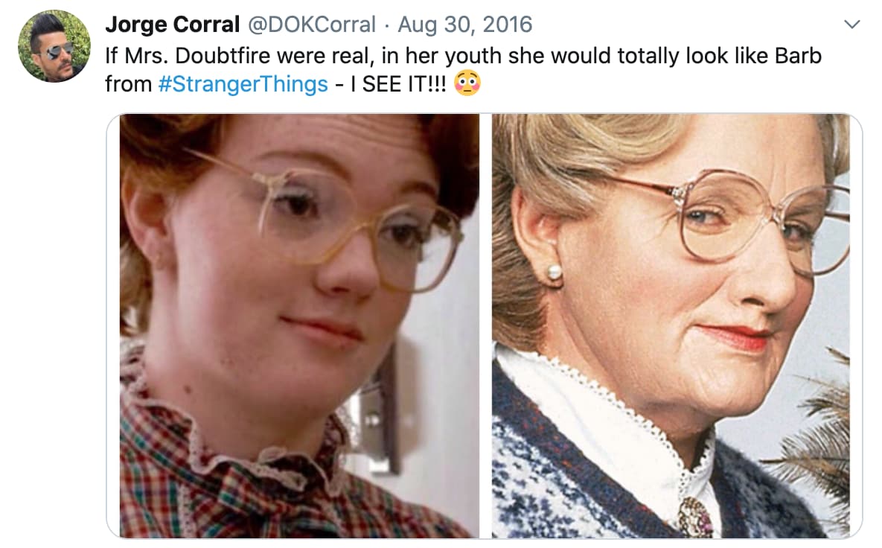
Task: Click the pearl earring in the right photo
Action: 554,273
